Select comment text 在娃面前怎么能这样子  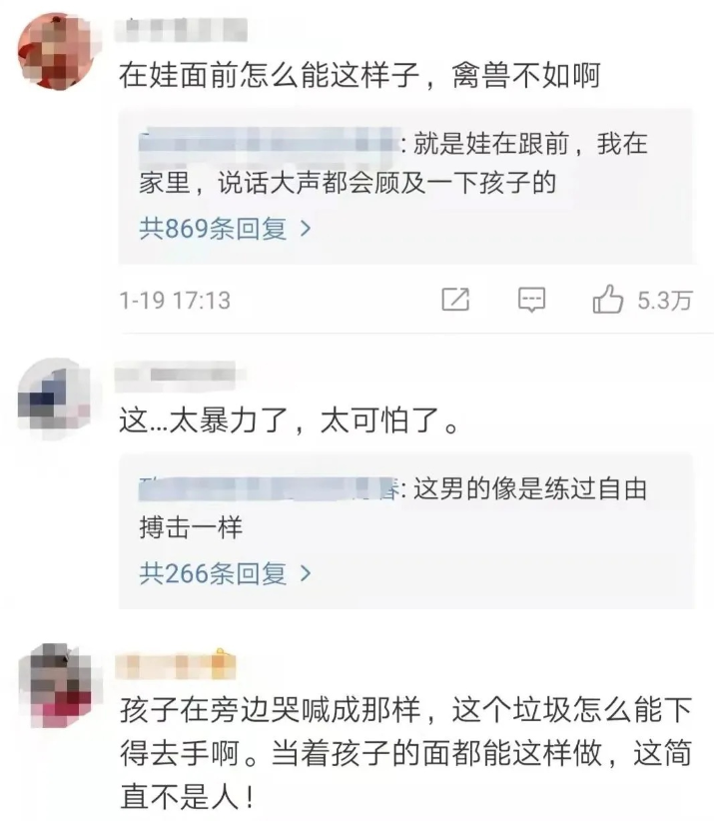pyautogui.click(x=269, y=75)
